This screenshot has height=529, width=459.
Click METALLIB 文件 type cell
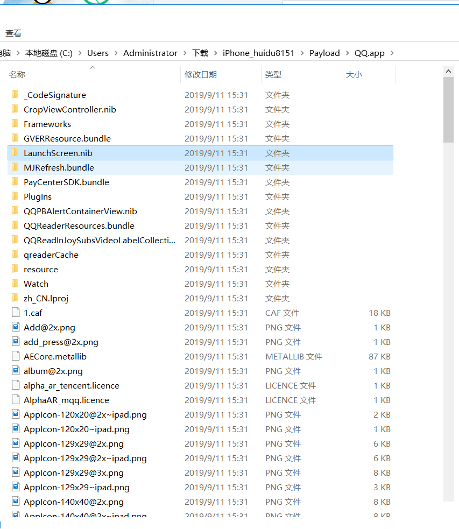pos(294,356)
